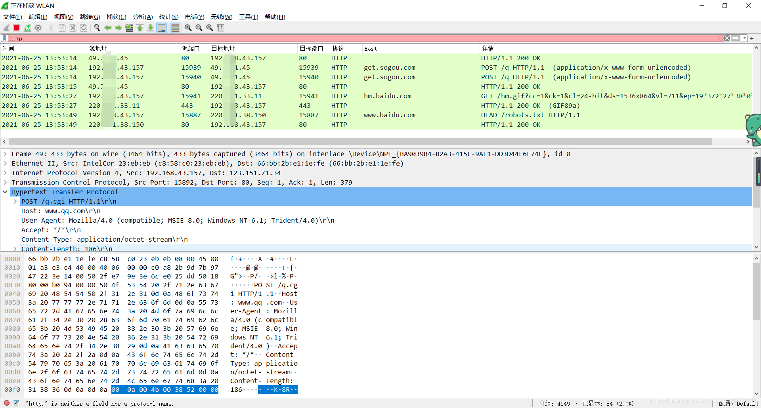Apply the display filter arrow
Image resolution: width=761 pixels, height=408 pixels.
click(736, 38)
